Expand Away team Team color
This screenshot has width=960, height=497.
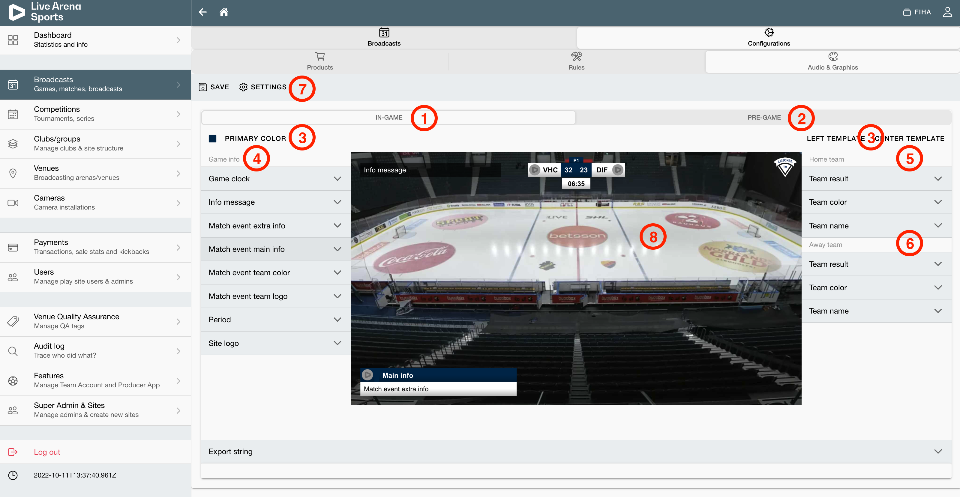pos(877,287)
